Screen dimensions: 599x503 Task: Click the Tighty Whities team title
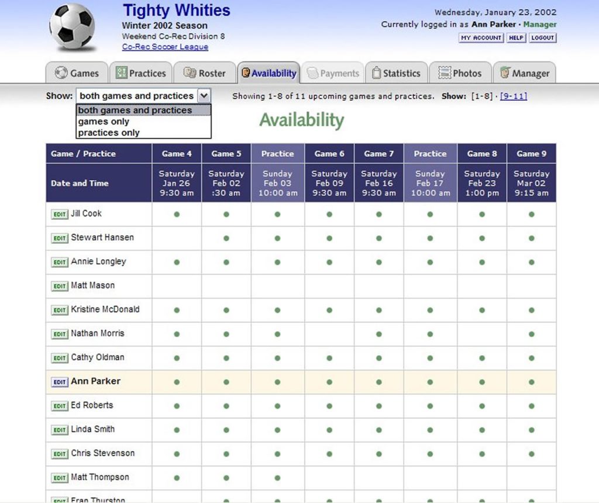177,11
